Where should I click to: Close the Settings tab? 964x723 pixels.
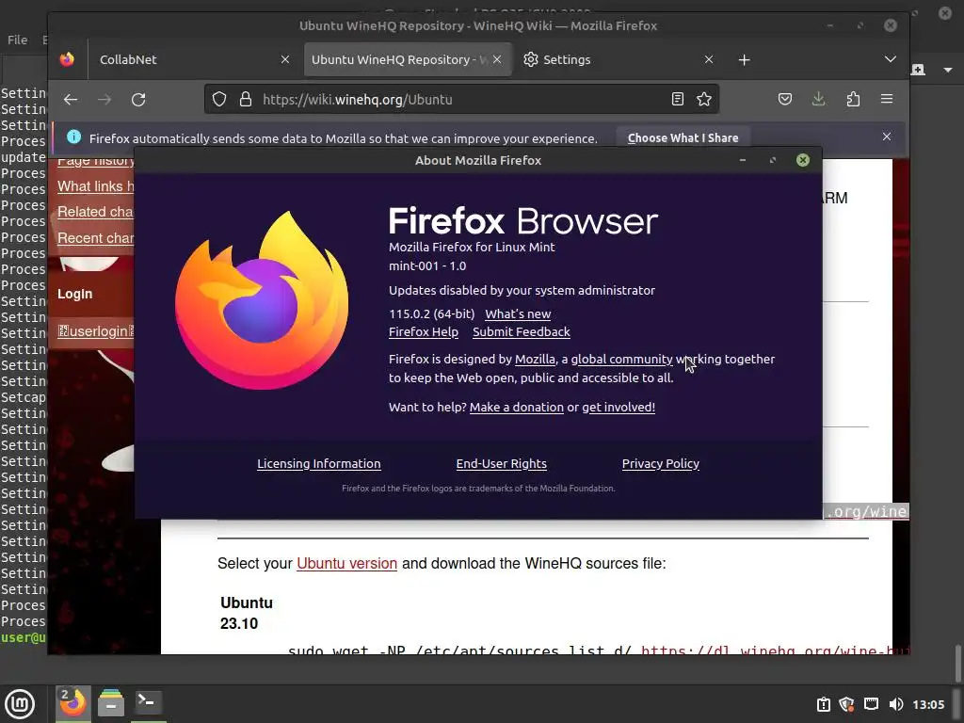(709, 59)
